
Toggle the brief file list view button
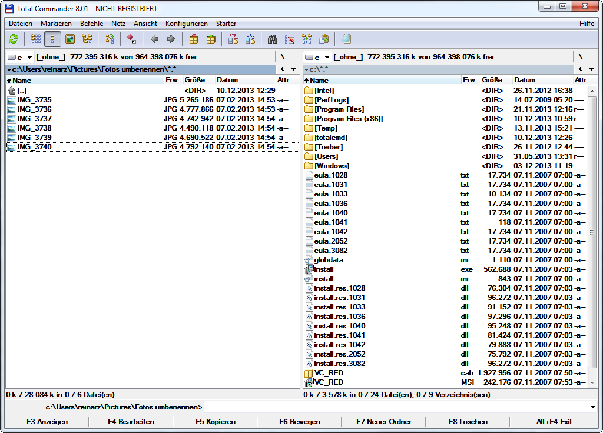pos(36,39)
